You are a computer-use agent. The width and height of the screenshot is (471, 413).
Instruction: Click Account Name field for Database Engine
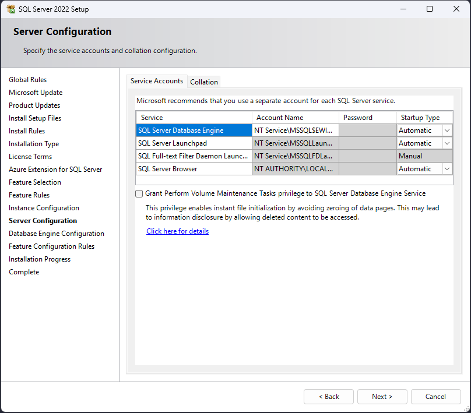pos(295,130)
